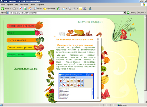Select the Счетчик калорий orange button
Screen dimensions: 147x107
pos(22,40)
